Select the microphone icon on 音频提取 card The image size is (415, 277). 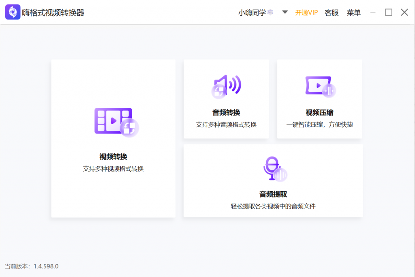pyautogui.click(x=273, y=167)
